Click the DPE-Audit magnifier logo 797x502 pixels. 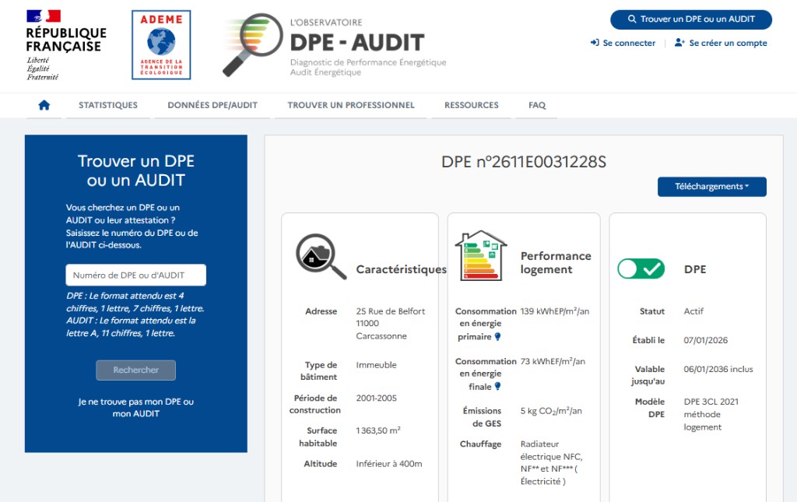tap(253, 44)
